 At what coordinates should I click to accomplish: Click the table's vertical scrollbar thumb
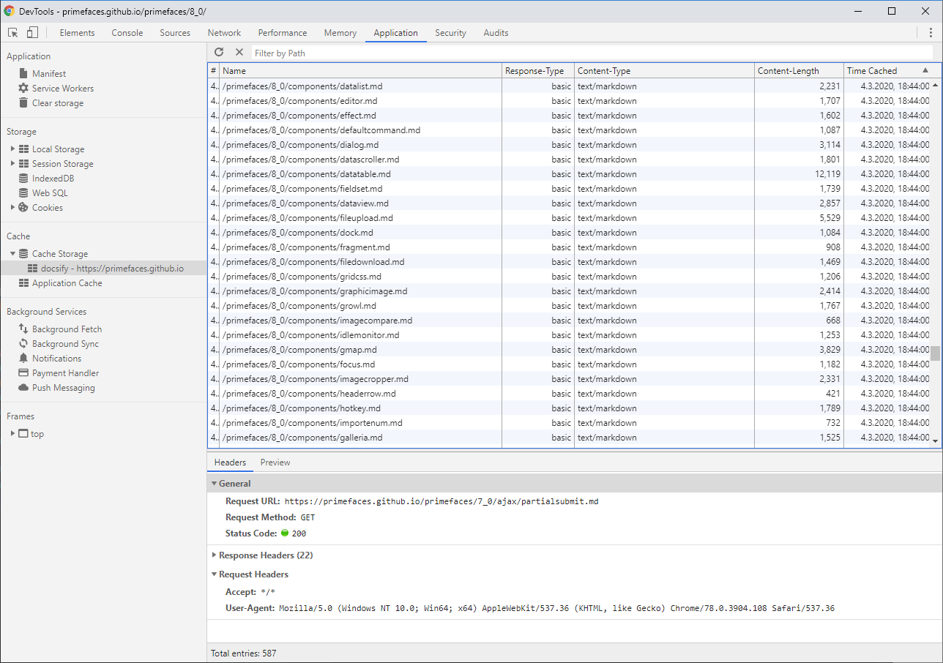click(x=935, y=353)
